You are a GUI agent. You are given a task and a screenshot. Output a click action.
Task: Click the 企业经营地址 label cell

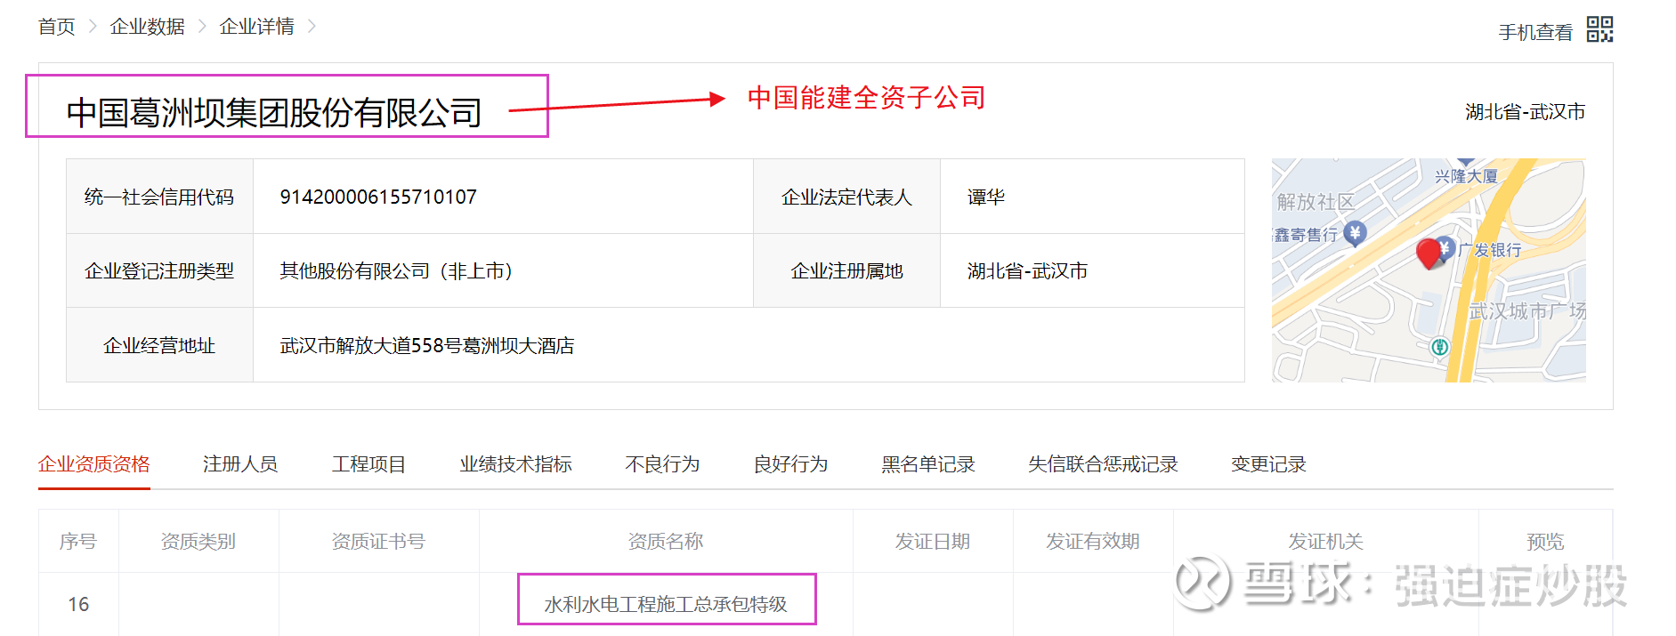point(160,345)
